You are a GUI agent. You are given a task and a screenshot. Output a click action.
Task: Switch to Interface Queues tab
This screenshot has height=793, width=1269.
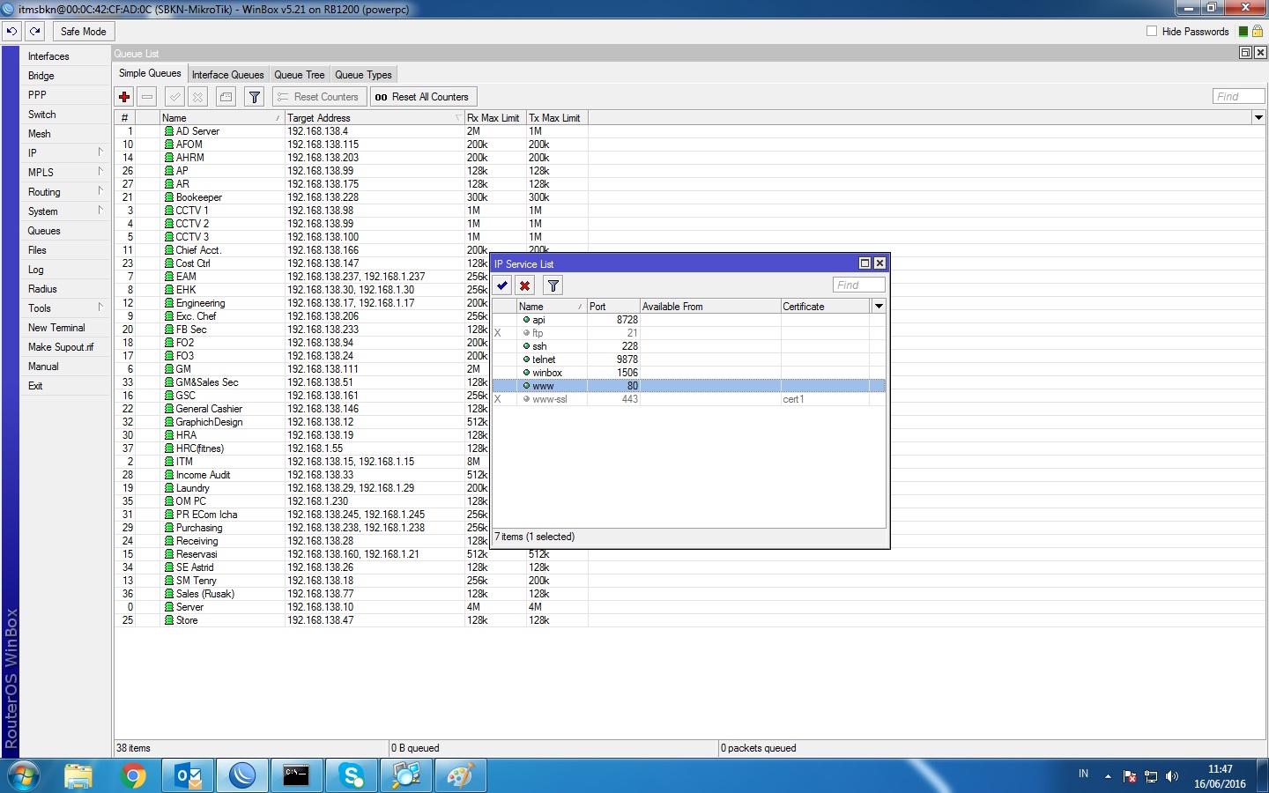click(227, 75)
